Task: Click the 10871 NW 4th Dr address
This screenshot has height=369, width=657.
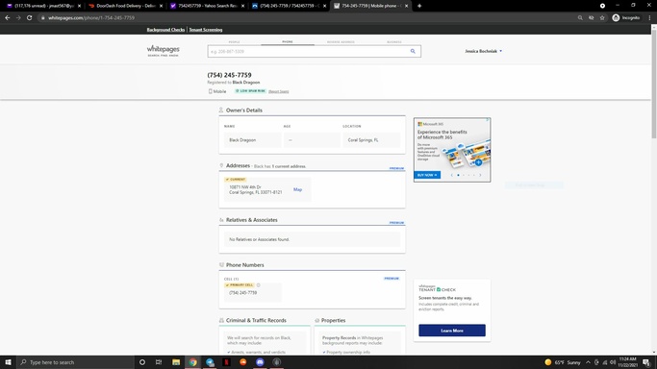Action: 255,189
